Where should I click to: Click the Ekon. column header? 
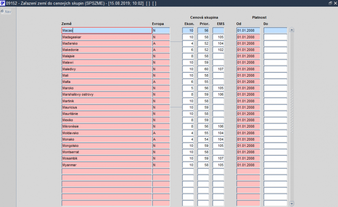[x=189, y=24]
